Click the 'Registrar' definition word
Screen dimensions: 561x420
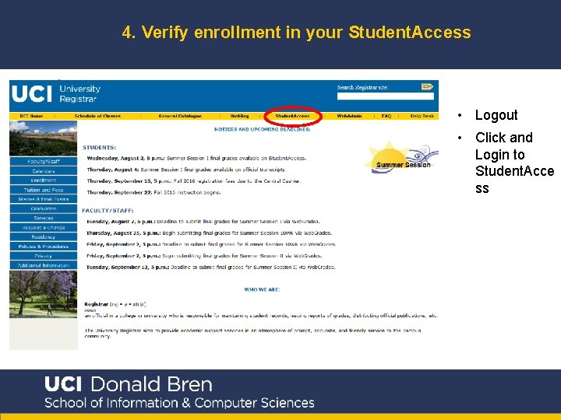97,304
